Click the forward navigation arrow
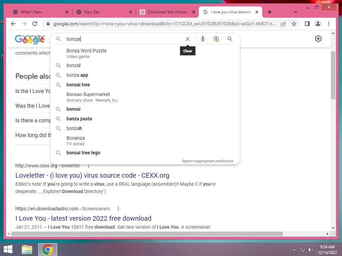 point(24,24)
